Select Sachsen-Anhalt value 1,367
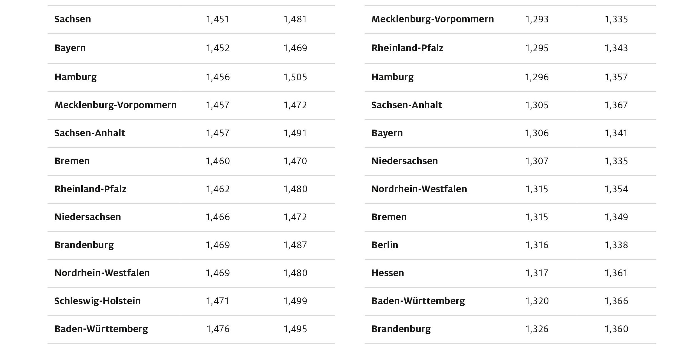The image size is (695, 347). click(x=616, y=105)
